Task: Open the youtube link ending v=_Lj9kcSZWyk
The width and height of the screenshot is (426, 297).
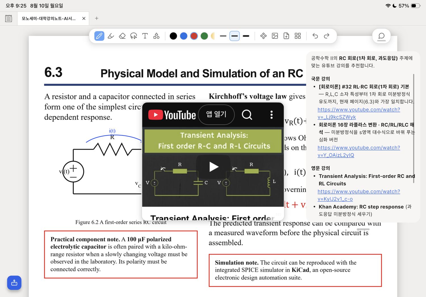Action: click(x=359, y=113)
